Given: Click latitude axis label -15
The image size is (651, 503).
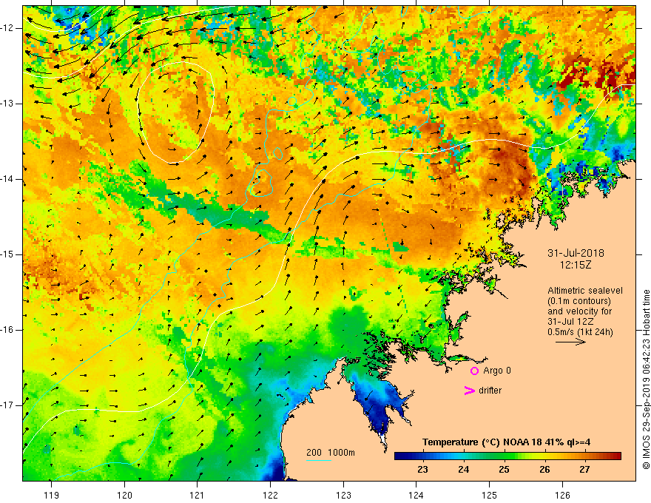Looking at the screenshot, I should tap(7, 254).
